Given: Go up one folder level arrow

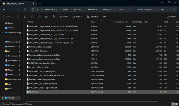Looking at the screenshot, I should pos(18,9).
